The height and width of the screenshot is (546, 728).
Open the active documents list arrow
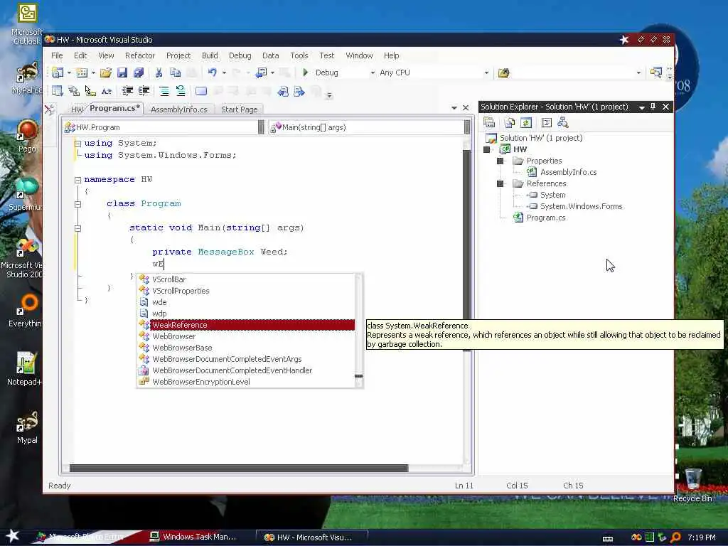point(454,108)
